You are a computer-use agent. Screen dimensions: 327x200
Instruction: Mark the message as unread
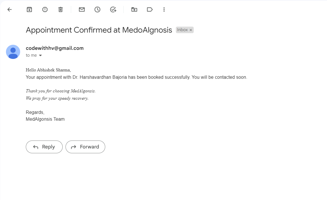pos(82,10)
